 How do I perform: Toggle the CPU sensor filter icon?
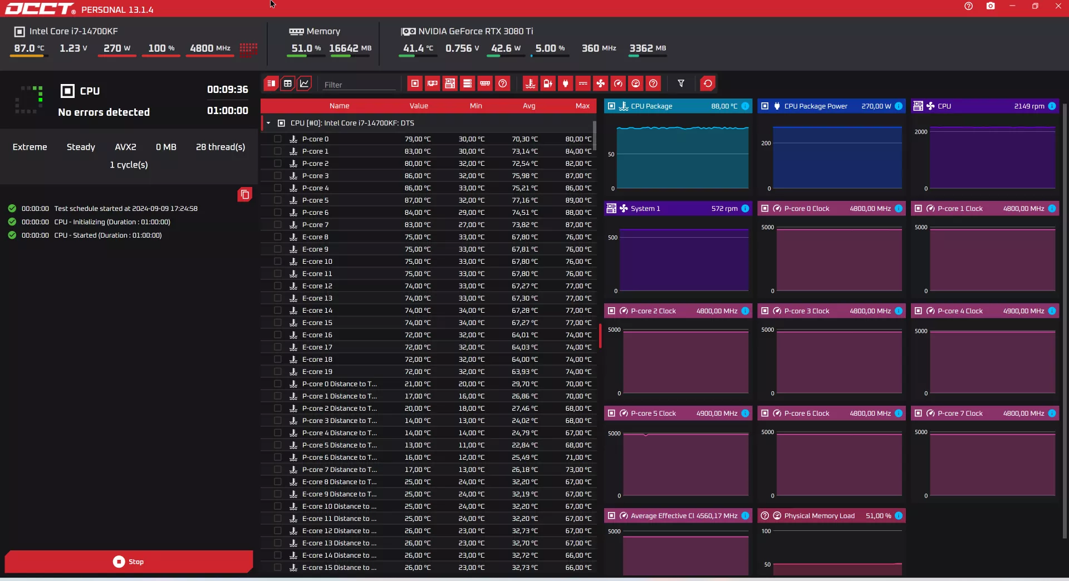(415, 83)
